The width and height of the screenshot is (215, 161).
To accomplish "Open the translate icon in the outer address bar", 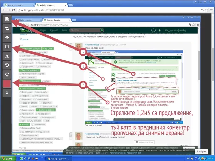I will tap(203, 10).
